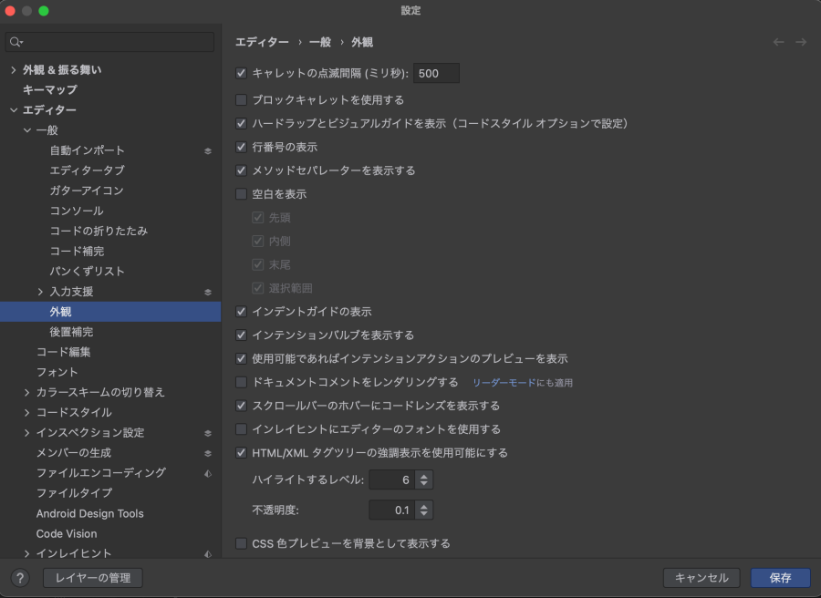The image size is (821, 598).
Task: Expand インスペクション設定 node
Action: (x=27, y=433)
